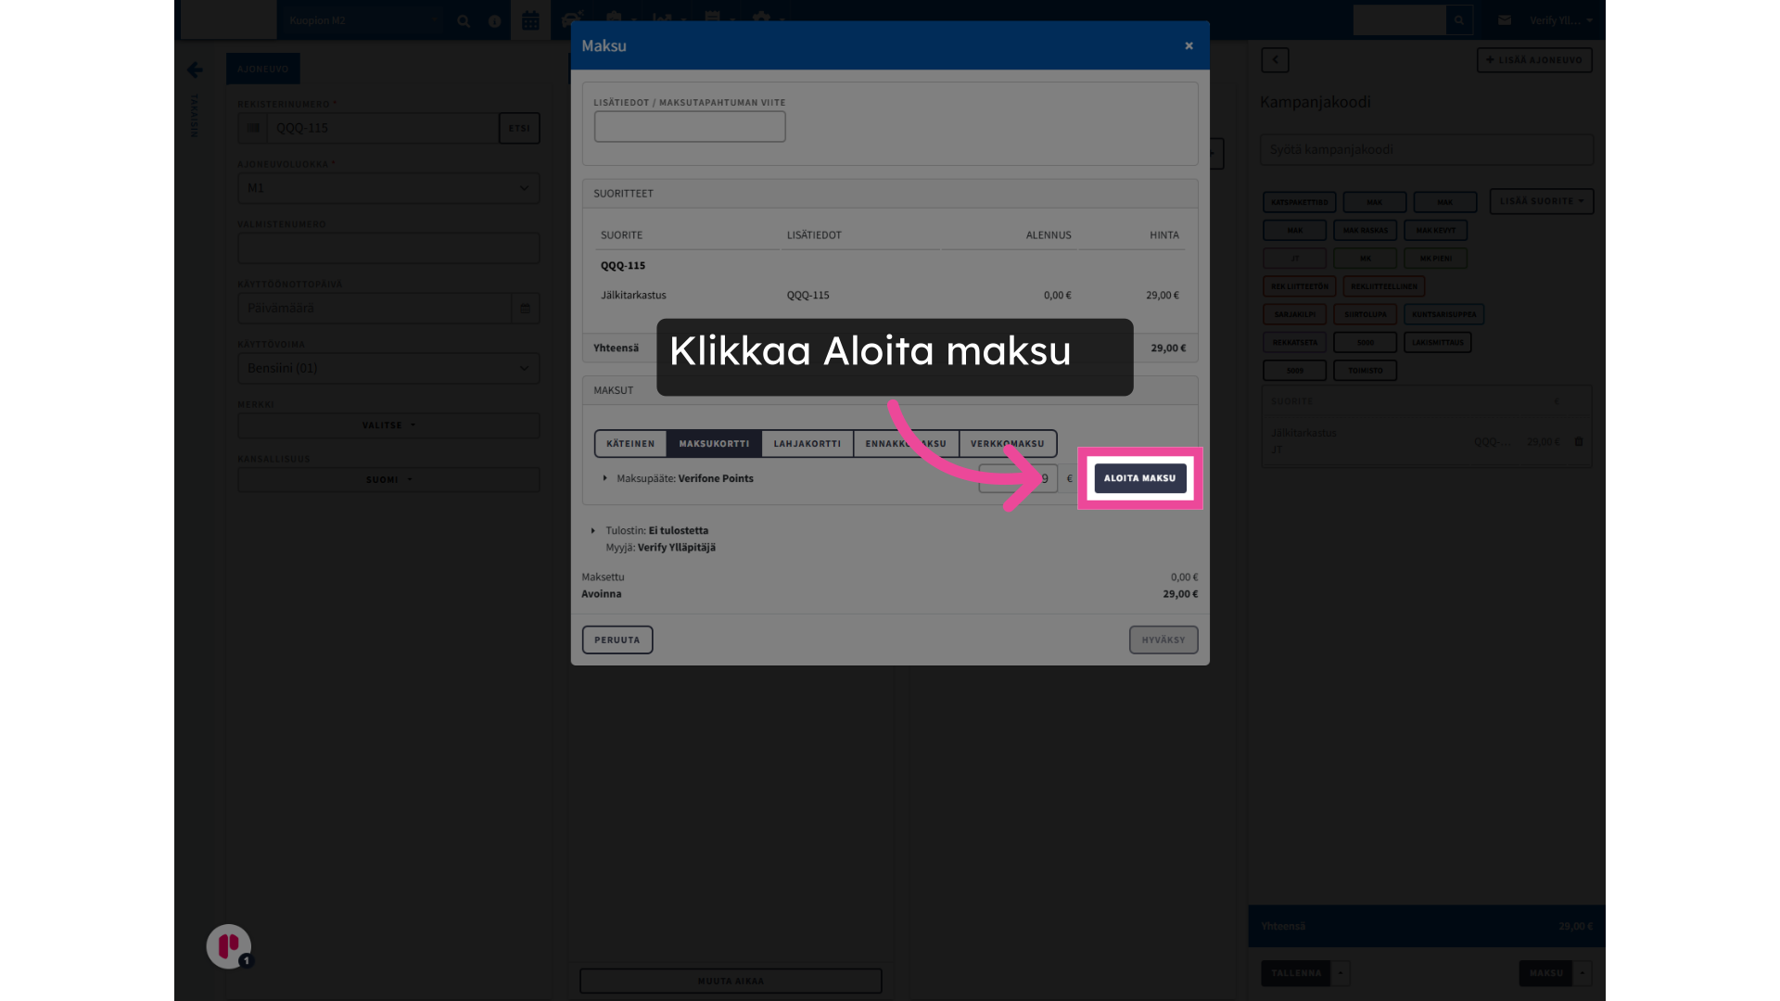
Task: Click the MAK KEVYT product button
Action: pos(1435,230)
